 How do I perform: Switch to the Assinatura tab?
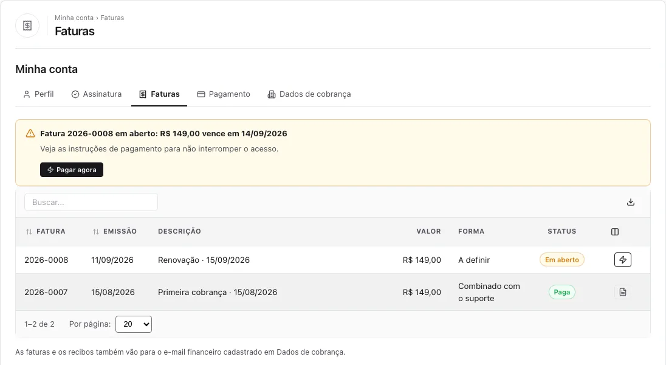coord(97,94)
